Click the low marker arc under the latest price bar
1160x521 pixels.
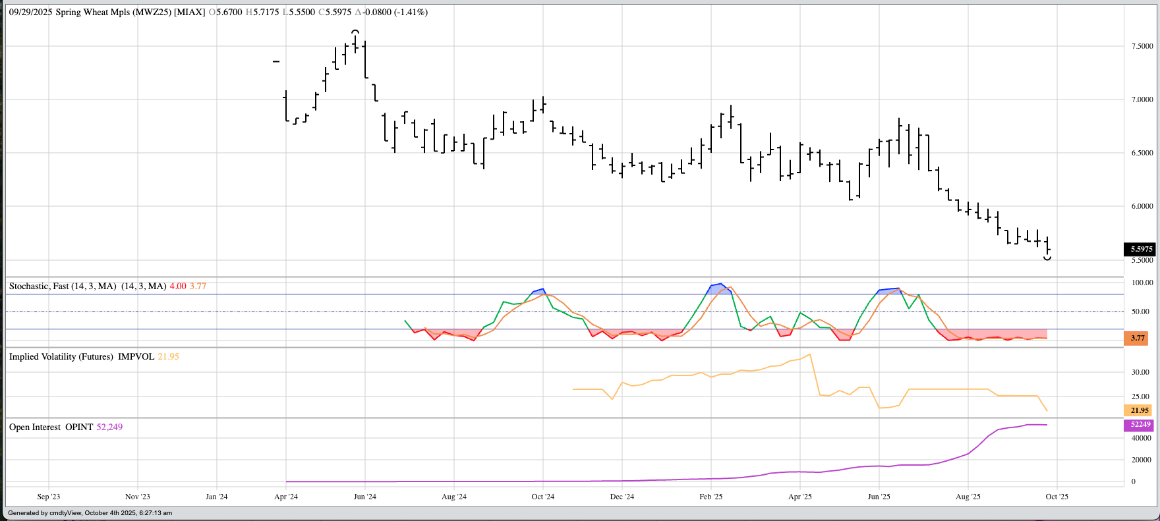point(1047,258)
